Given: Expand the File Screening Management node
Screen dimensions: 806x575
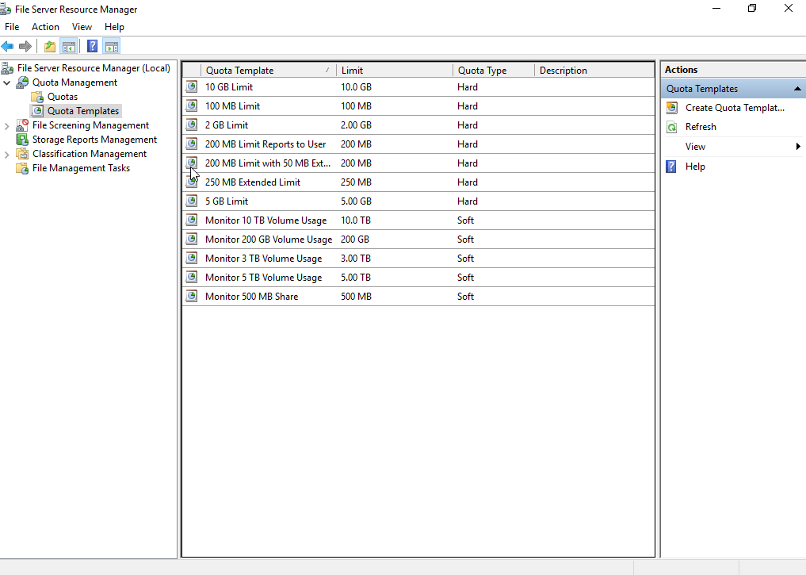Looking at the screenshot, I should pyautogui.click(x=6, y=125).
